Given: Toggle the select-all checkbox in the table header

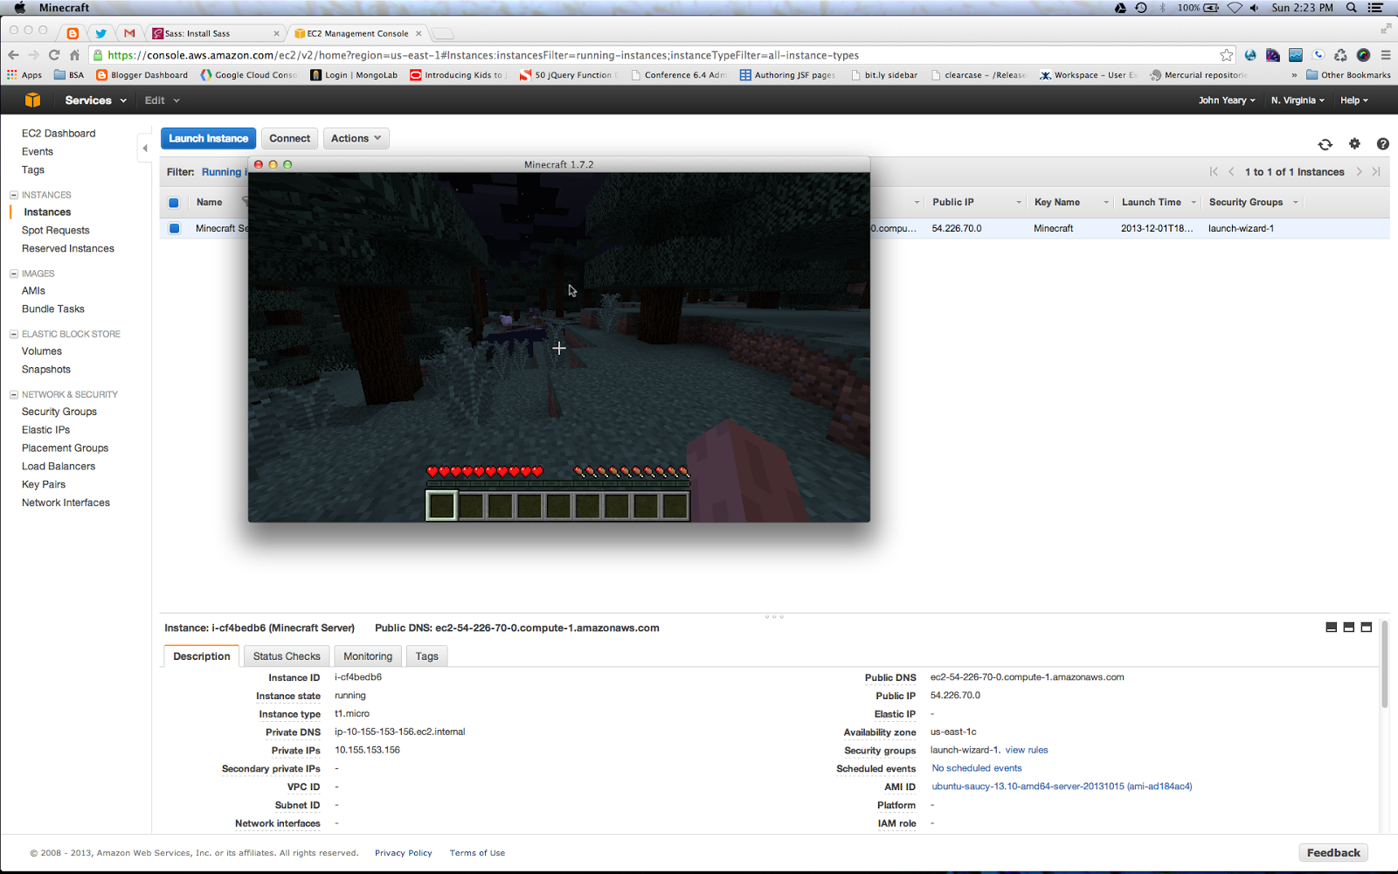Looking at the screenshot, I should pos(174,203).
